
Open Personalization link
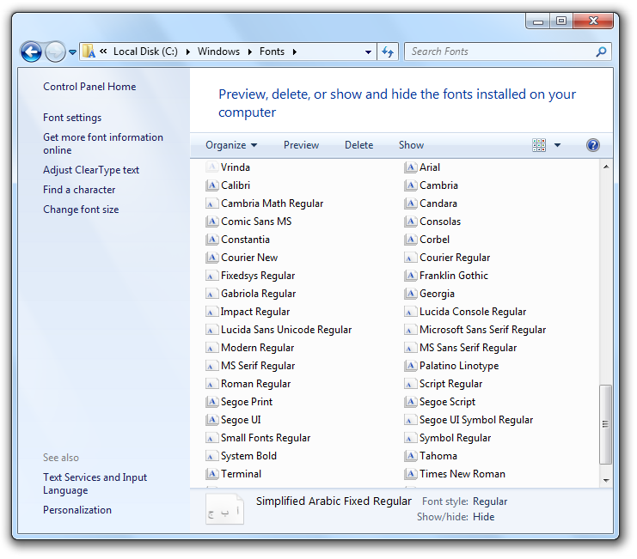[77, 510]
